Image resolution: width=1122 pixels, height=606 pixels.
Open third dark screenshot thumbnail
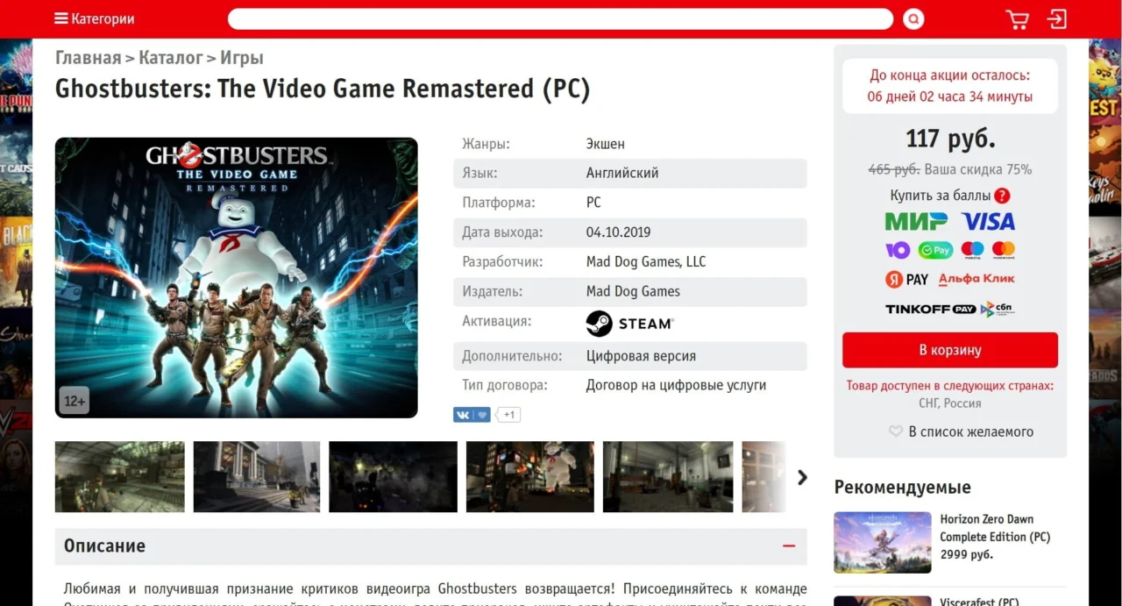(x=393, y=476)
